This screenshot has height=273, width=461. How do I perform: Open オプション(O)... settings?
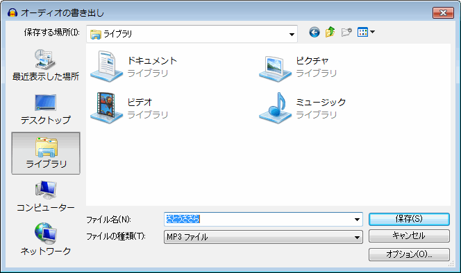pyautogui.click(x=409, y=254)
